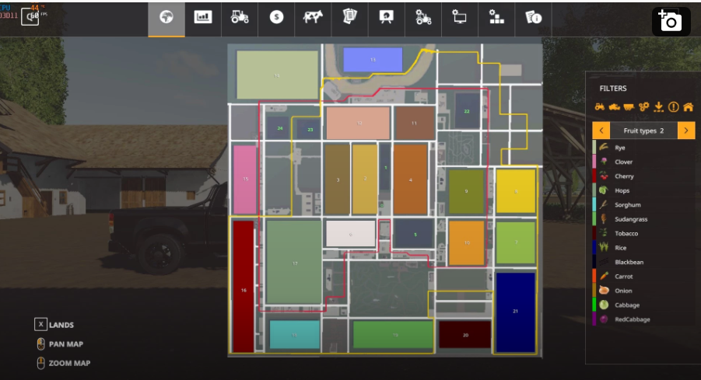This screenshot has width=701, height=380.
Task: Open the vehicles tractor tab
Action: coord(240,17)
